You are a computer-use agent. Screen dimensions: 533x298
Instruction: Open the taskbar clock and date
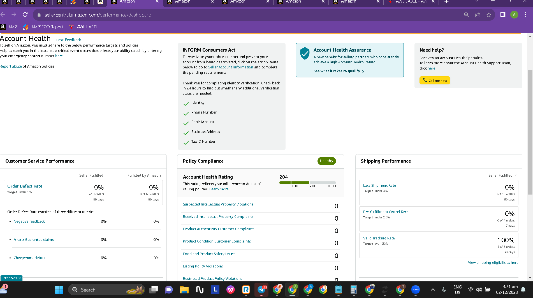click(x=507, y=290)
